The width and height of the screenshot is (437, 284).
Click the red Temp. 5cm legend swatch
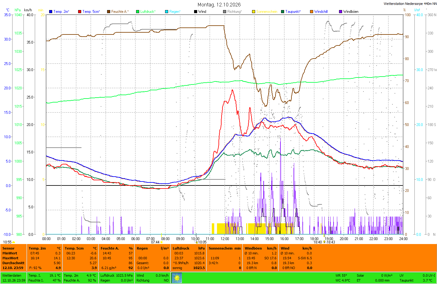[x=80, y=12]
